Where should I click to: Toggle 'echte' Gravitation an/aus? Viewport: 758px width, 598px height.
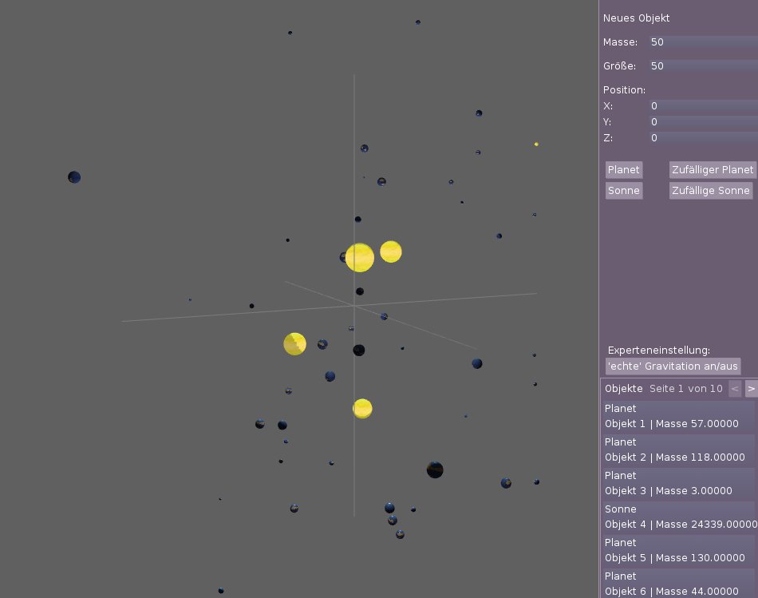(673, 366)
